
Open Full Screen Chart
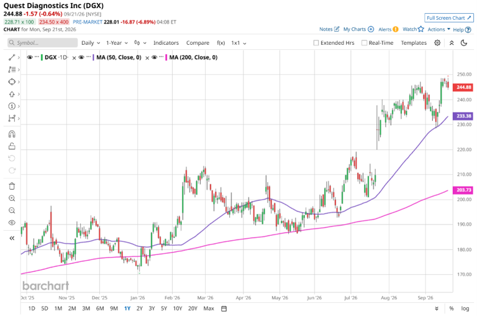[x=449, y=18]
